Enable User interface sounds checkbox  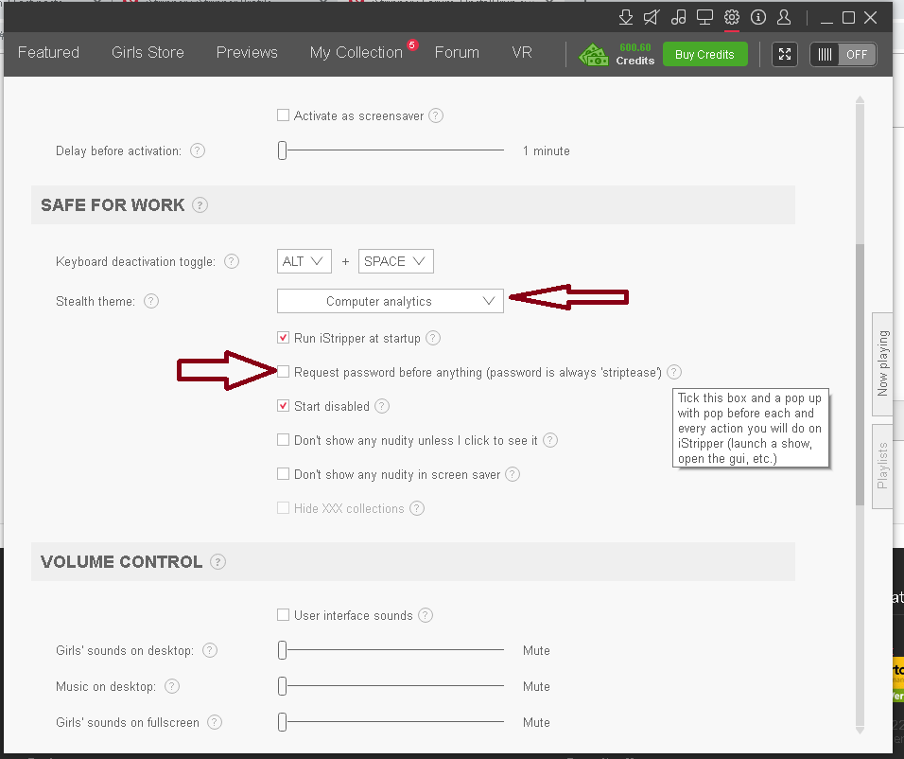[283, 615]
